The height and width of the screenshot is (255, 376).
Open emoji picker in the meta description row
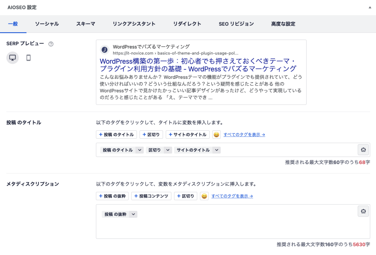click(204, 196)
